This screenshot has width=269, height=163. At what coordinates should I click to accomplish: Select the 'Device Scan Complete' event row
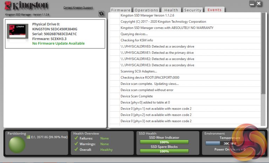[x=185, y=96]
